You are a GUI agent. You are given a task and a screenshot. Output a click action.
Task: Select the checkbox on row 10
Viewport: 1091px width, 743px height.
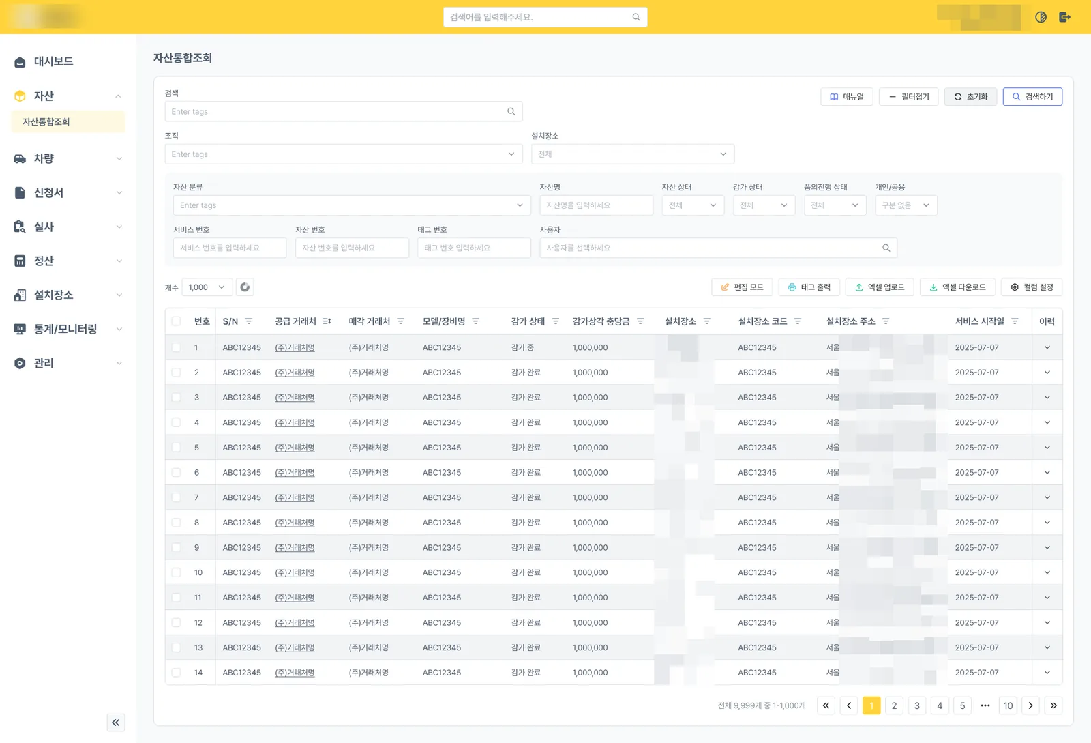coord(177,572)
